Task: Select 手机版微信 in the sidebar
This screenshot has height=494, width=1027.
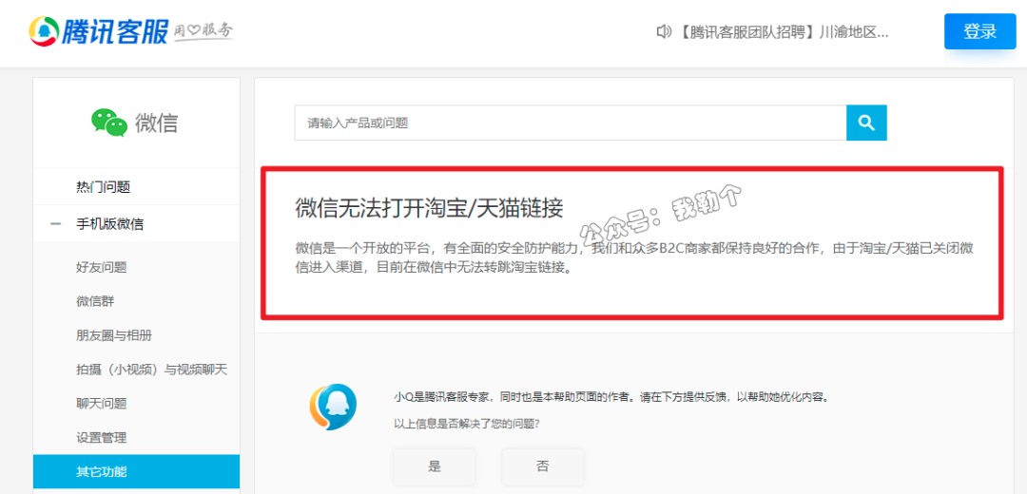Action: [x=110, y=224]
